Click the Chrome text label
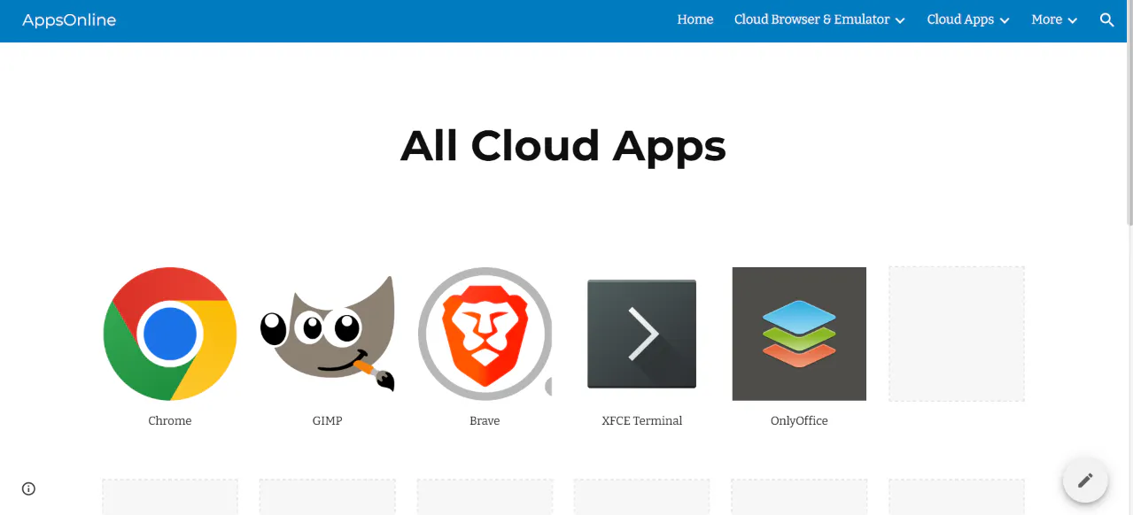 click(x=170, y=421)
